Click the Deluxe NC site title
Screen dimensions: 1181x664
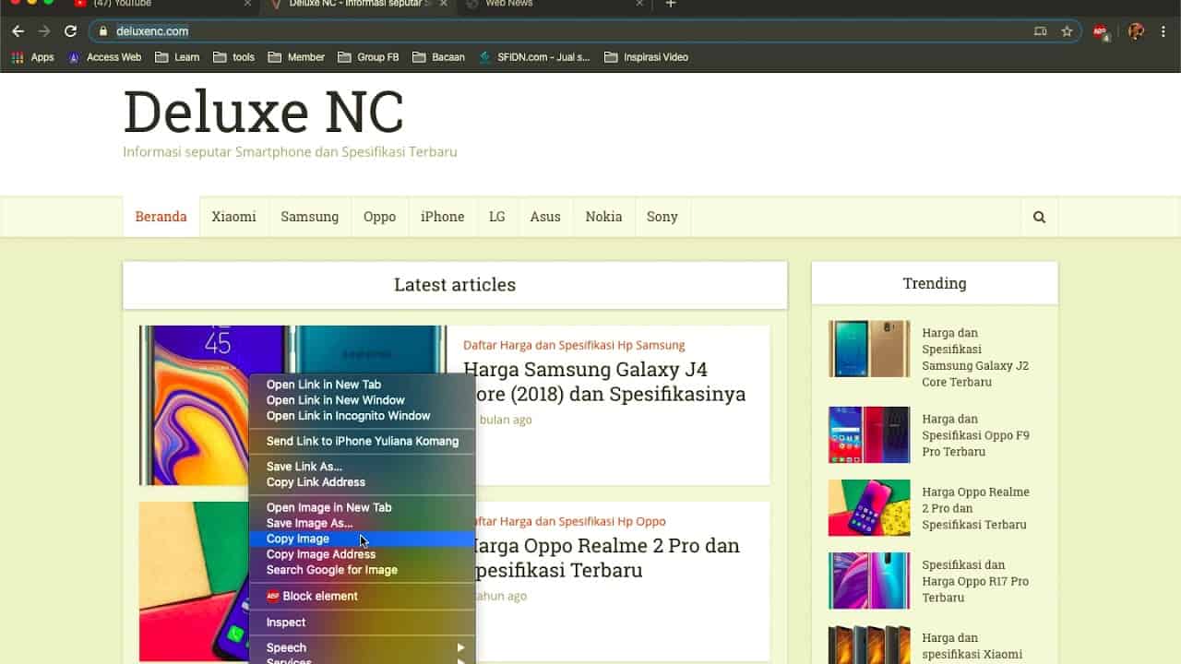click(x=264, y=112)
